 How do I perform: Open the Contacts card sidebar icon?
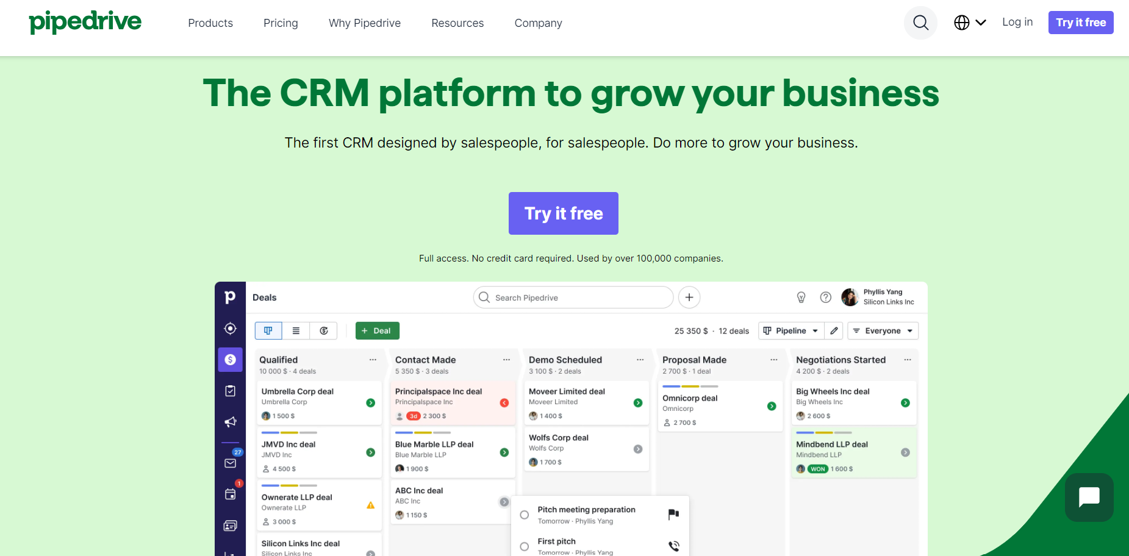[230, 526]
